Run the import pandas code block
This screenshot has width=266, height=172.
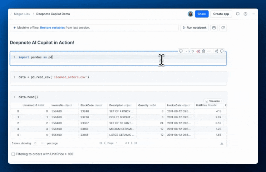(193, 51)
